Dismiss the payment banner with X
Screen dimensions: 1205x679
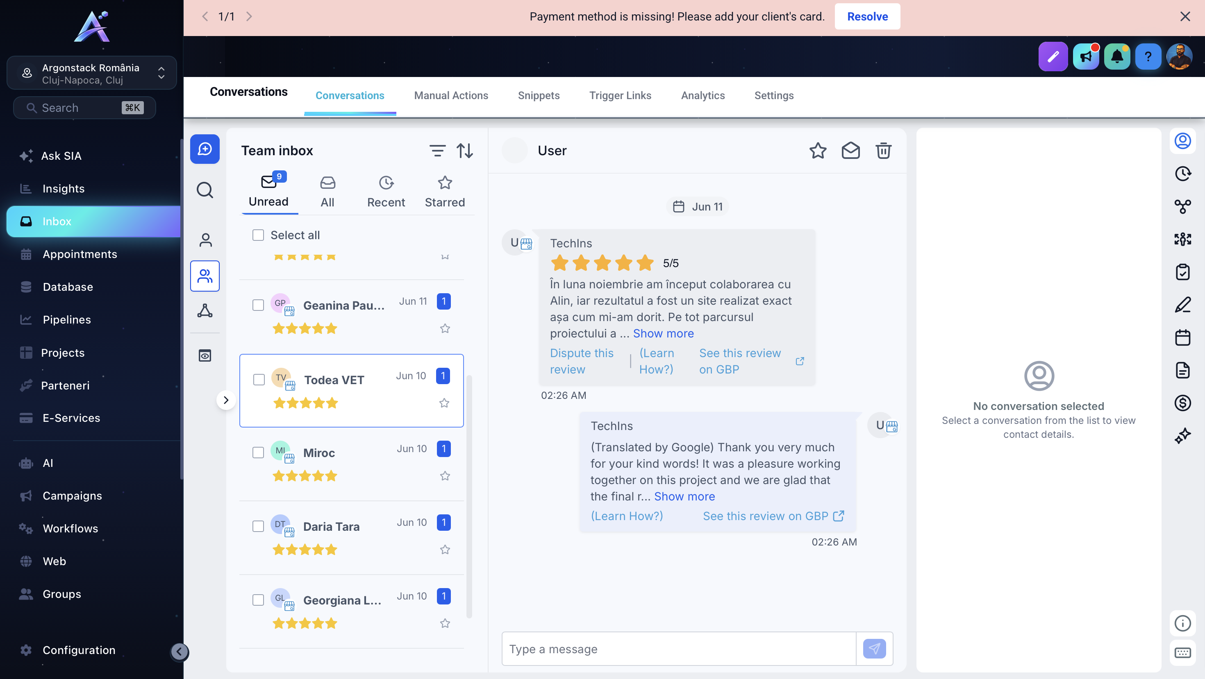(1185, 17)
